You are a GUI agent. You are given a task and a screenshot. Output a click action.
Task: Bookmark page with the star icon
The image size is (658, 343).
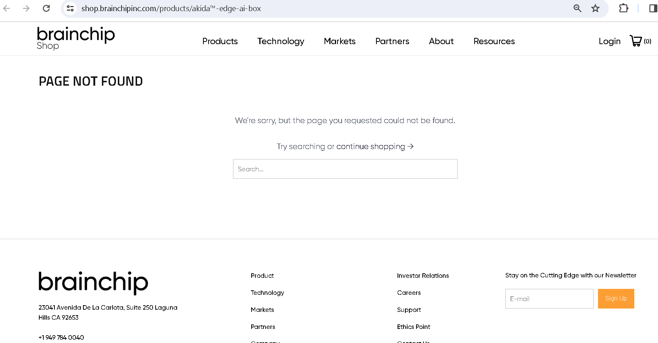(x=595, y=8)
